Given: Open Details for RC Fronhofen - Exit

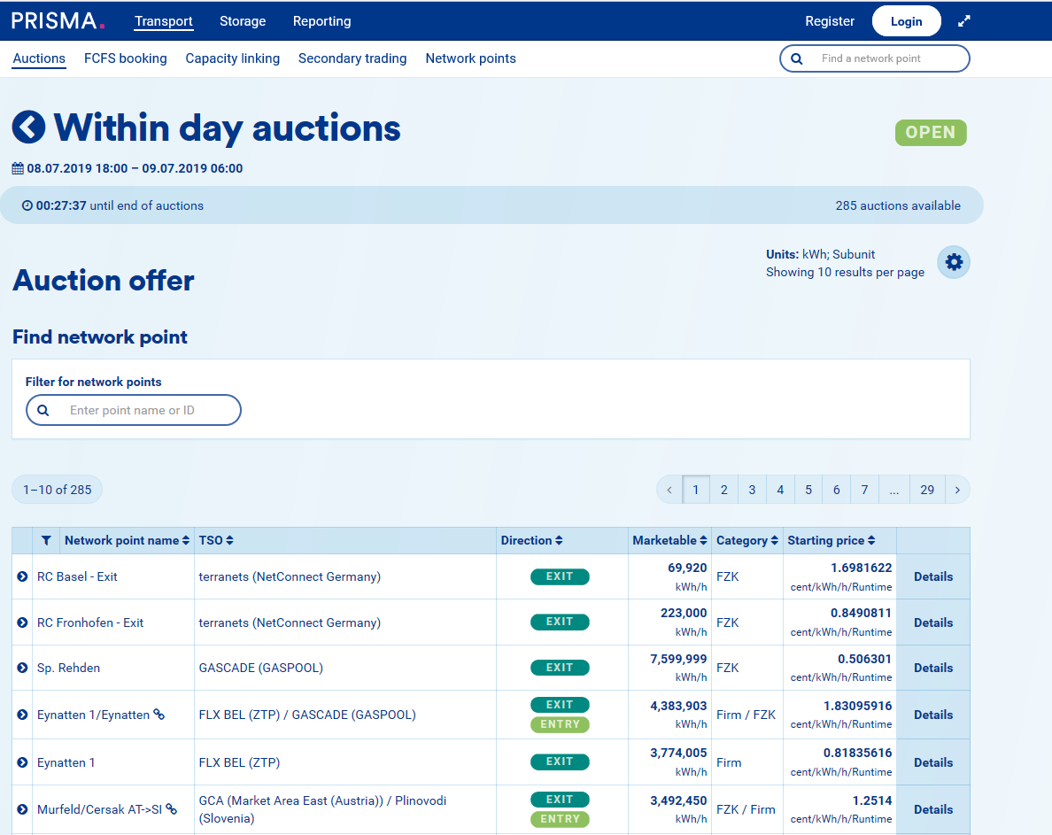Looking at the screenshot, I should 932,622.
